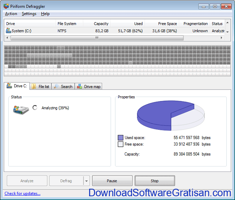
Task: Maximize the Defraggler window
Action: (215, 6)
